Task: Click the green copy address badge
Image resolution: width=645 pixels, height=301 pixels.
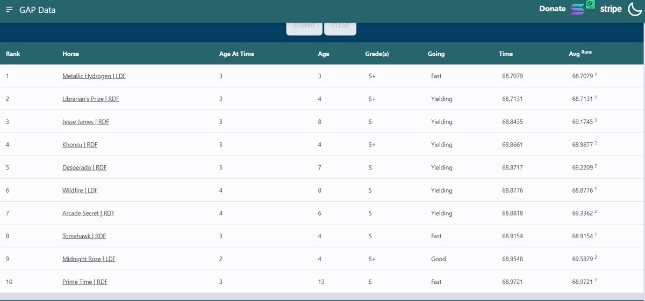Action: 591,4
